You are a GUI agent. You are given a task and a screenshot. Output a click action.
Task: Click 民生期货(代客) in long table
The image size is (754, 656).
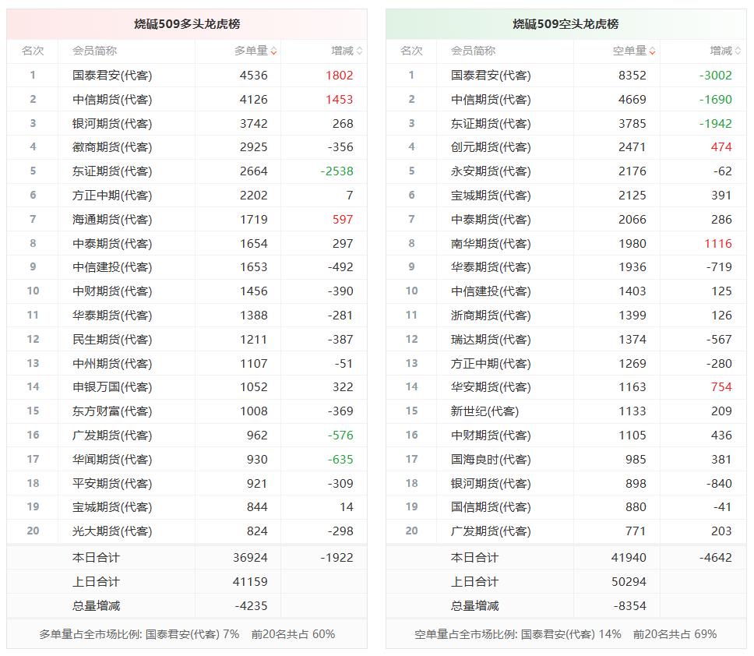click(112, 340)
